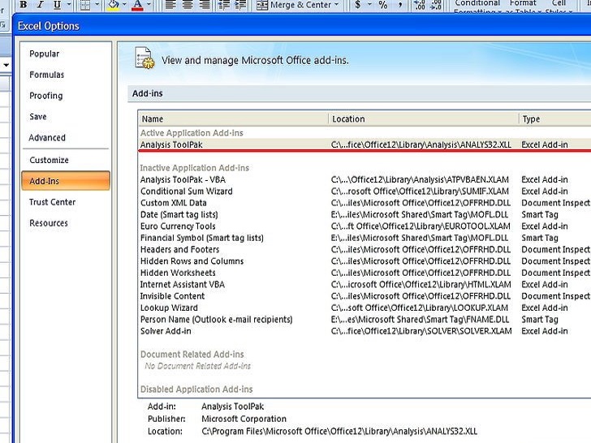Image resolution: width=591 pixels, height=443 pixels.
Task: Click the ANALYS32.XLL location in the active row
Action: [x=421, y=144]
